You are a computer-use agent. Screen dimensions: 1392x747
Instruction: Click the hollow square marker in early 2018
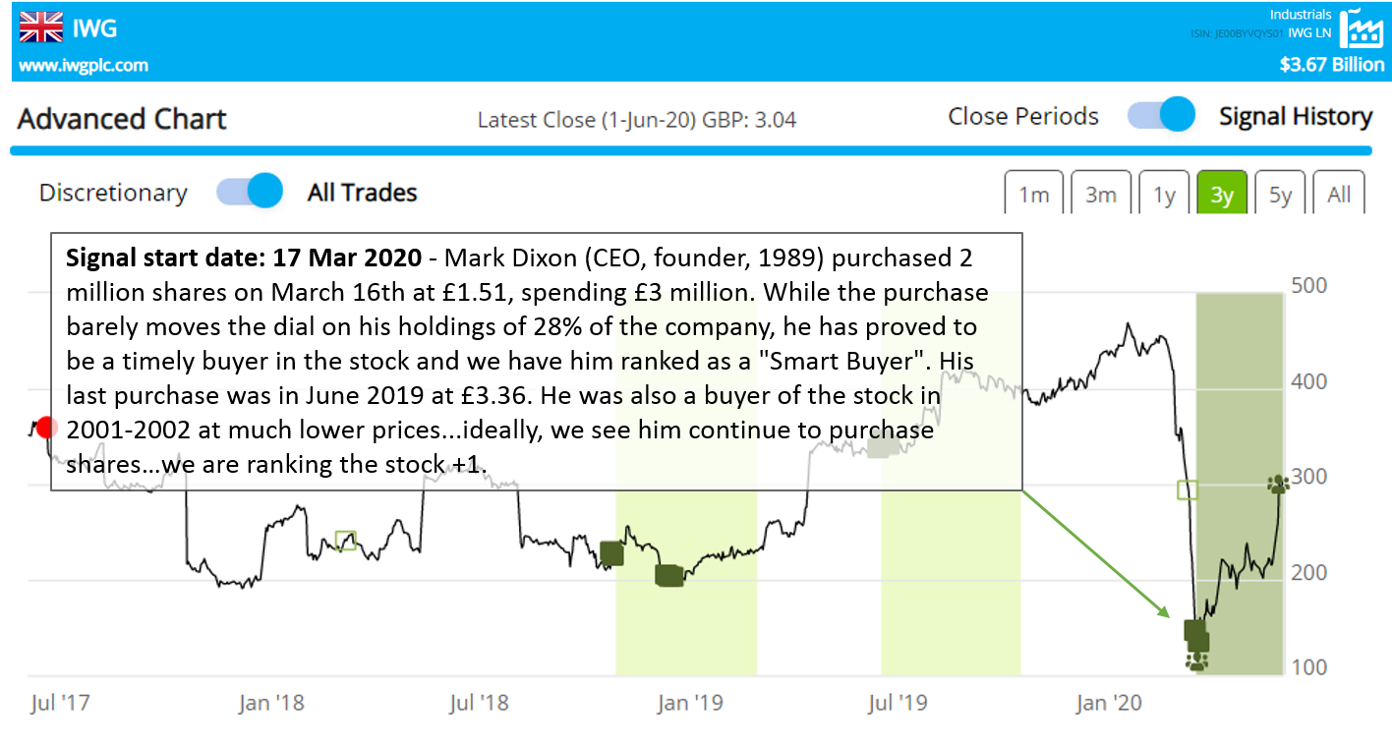(x=345, y=540)
